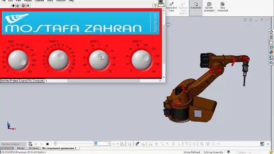
Task: Open the LabVIEW View menu
Action: 18,1
